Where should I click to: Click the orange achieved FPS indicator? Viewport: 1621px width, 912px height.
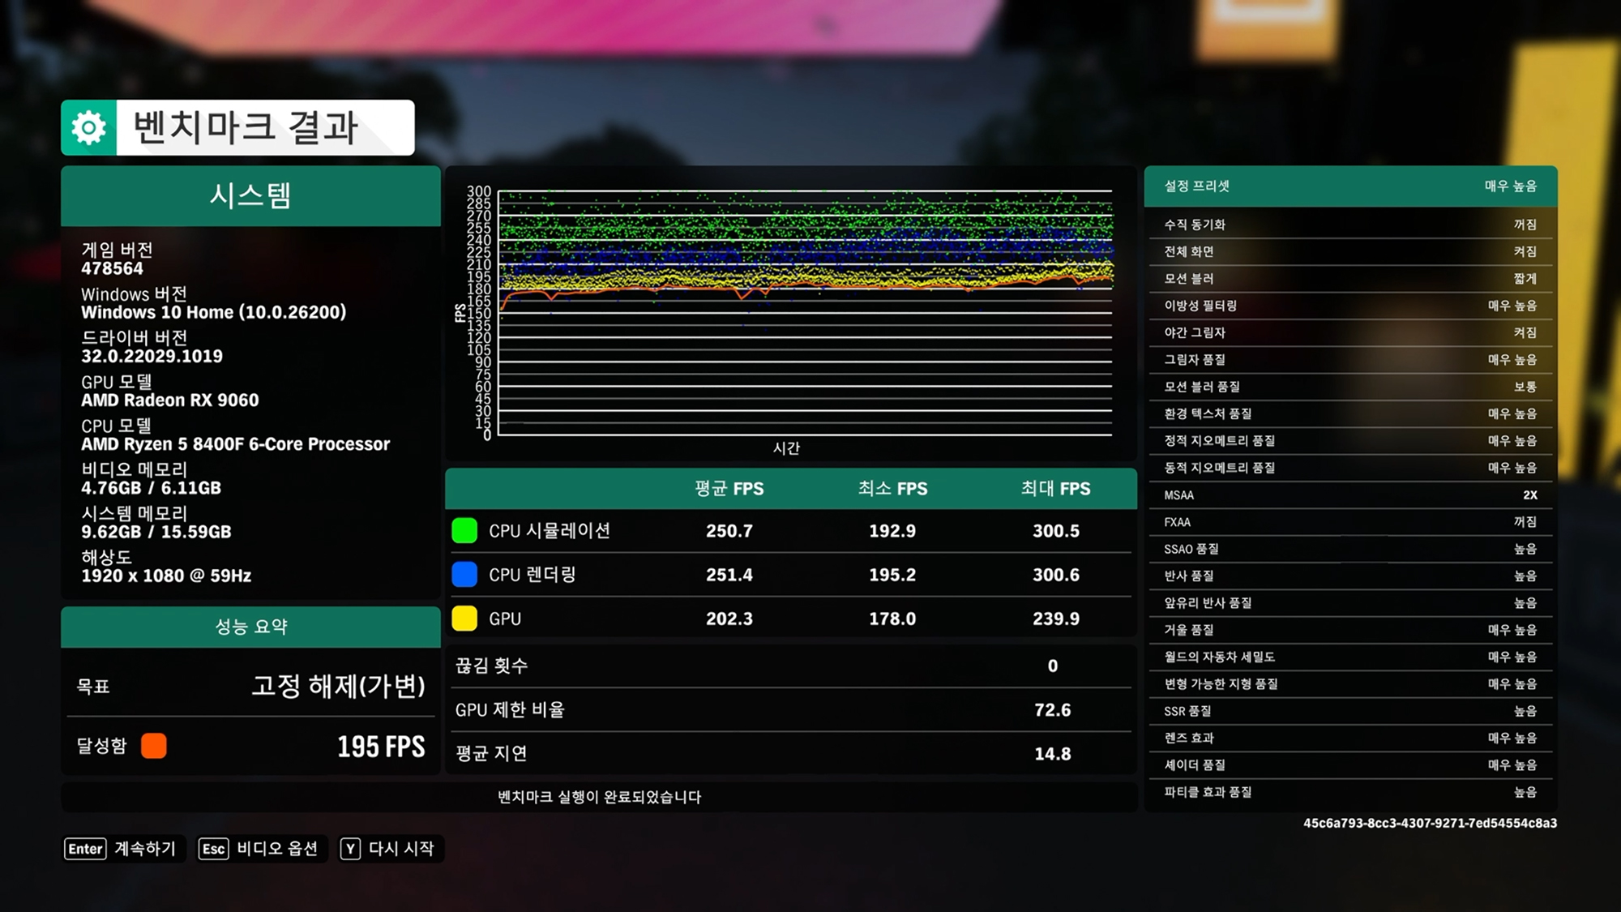coord(153,746)
